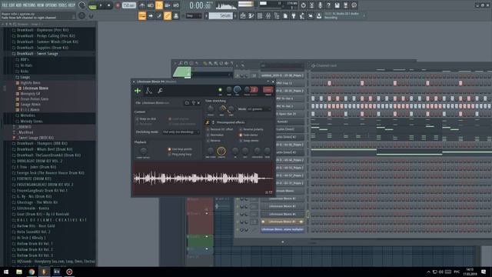The width and height of the screenshot is (492, 277).
Task: Toggle the metronome icon
Action: [141, 5]
